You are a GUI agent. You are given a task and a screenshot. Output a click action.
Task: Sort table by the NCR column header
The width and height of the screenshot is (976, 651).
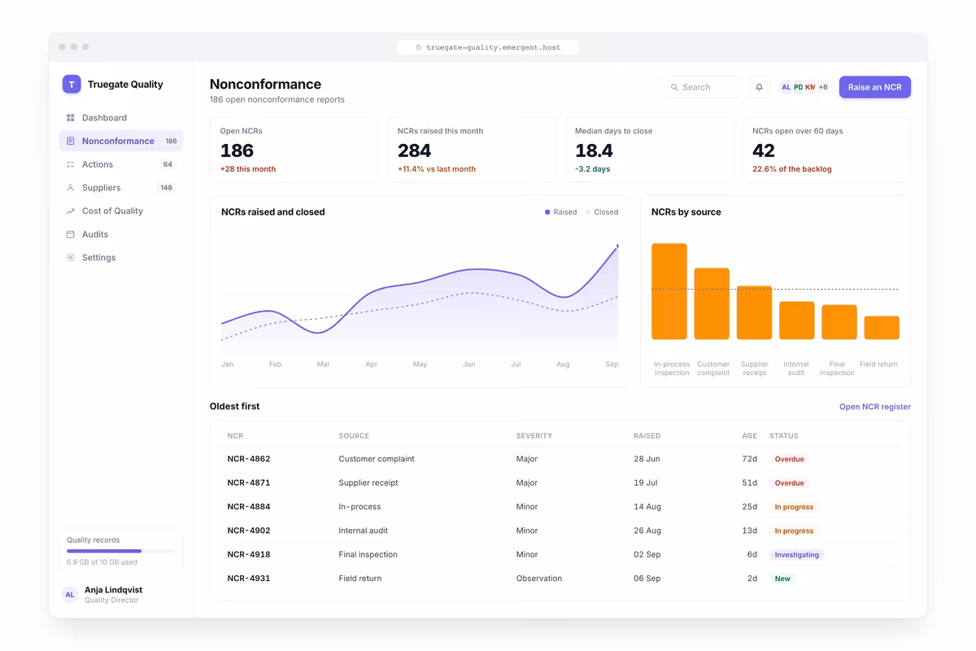coord(235,436)
